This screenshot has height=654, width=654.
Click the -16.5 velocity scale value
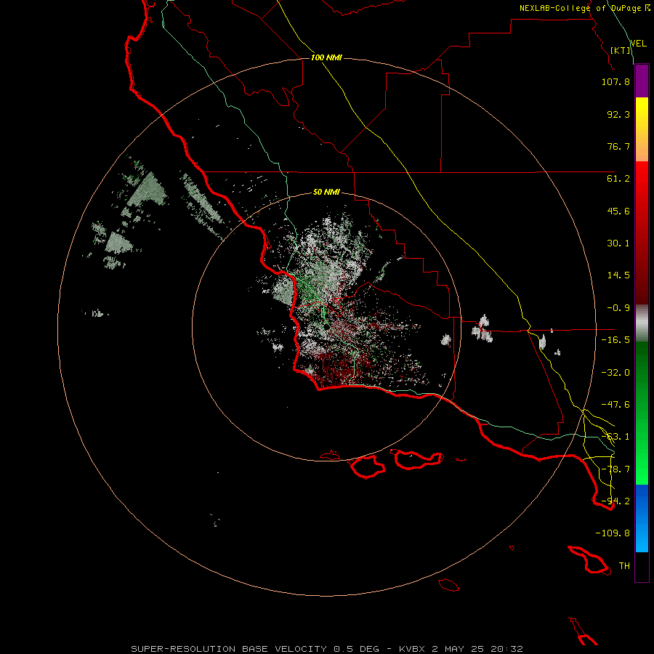[x=615, y=340]
